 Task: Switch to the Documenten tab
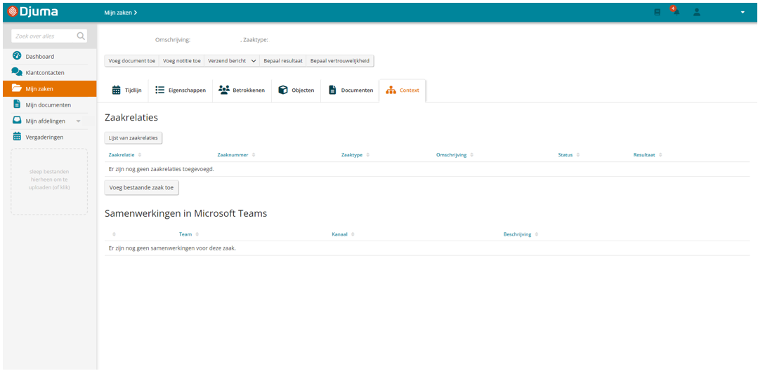tap(351, 90)
